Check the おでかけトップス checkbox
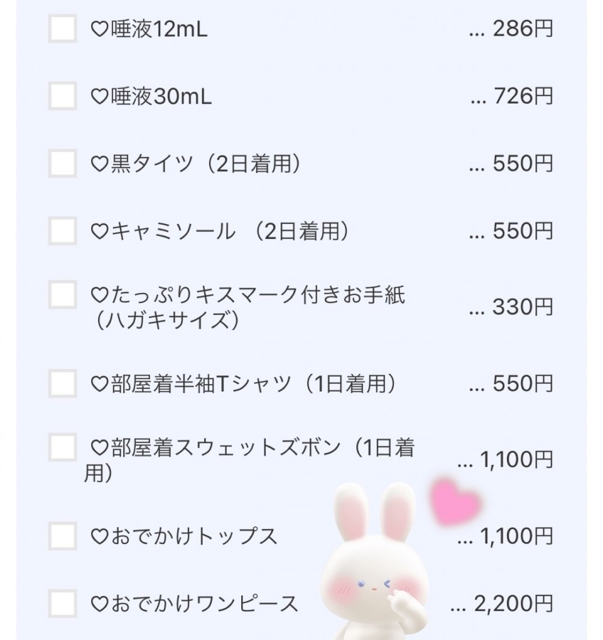603x640 pixels. click(62, 536)
